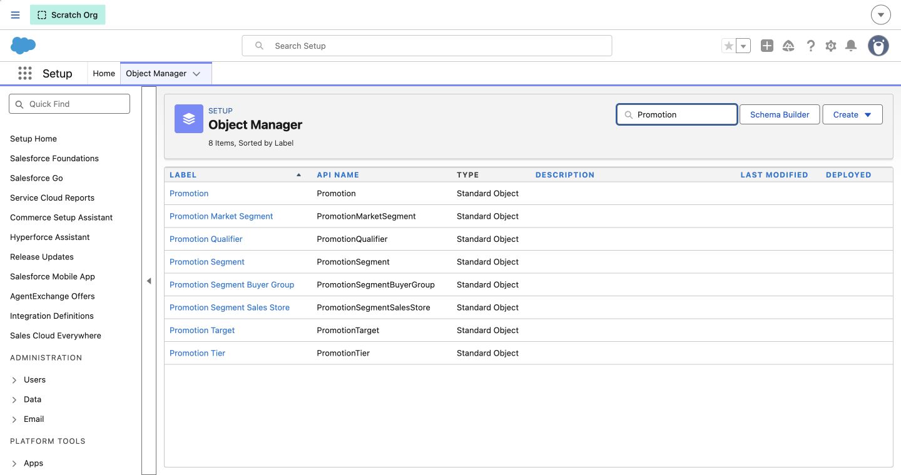Screen dimensions: 901x475
Task: Open Service Cloud Reports in sidebar
Action: pos(52,197)
